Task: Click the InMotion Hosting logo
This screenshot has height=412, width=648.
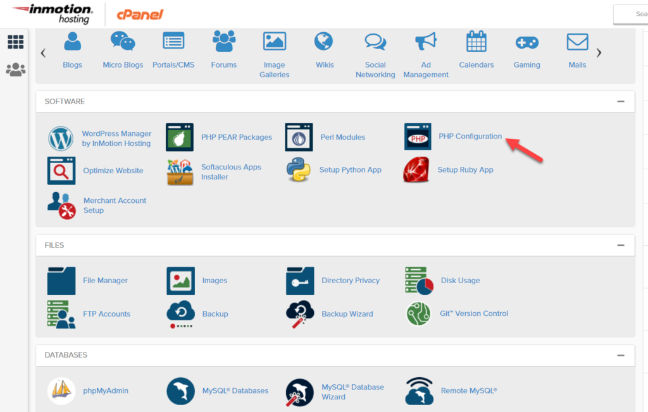Action: click(53, 14)
